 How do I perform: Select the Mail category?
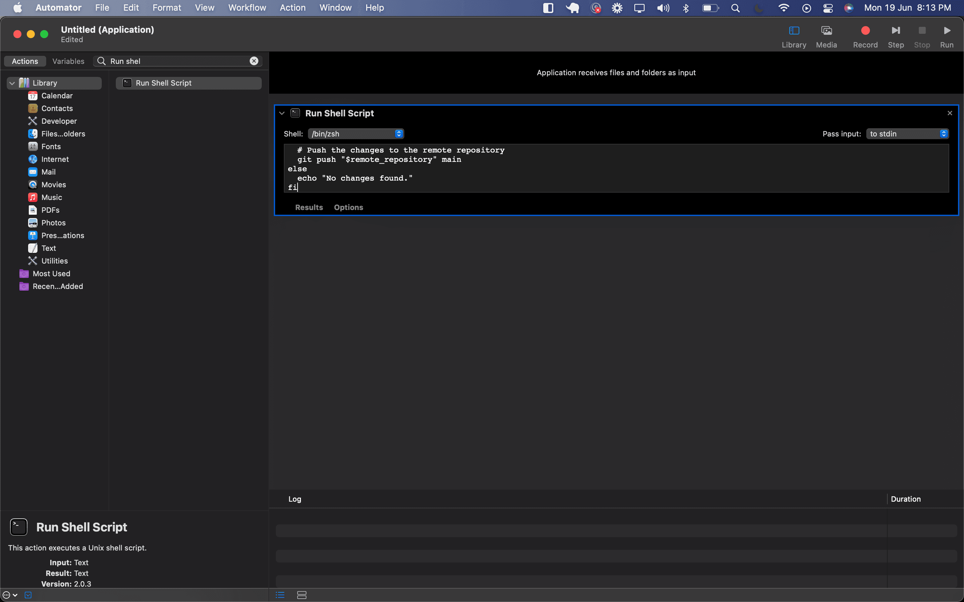(x=42, y=172)
